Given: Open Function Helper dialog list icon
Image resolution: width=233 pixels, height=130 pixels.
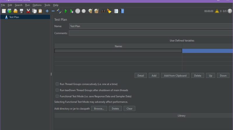Looking at the screenshot, I should (x=116, y=11).
